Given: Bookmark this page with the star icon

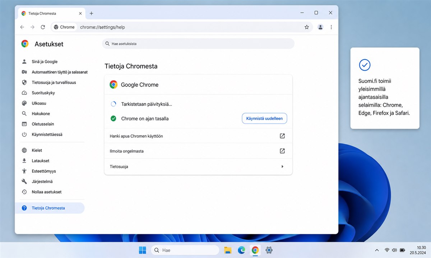Looking at the screenshot, I should [x=307, y=27].
